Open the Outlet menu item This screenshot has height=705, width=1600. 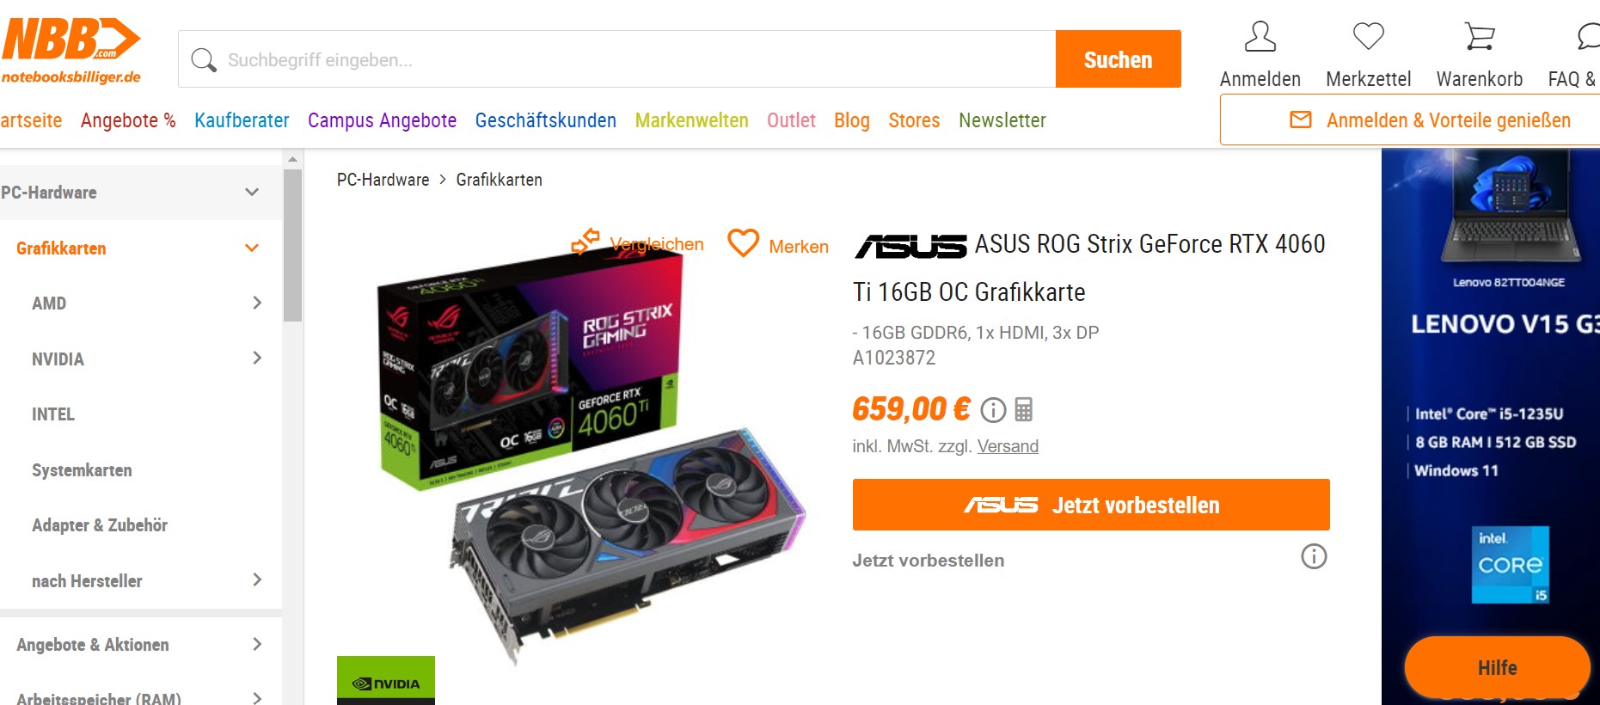click(x=791, y=120)
